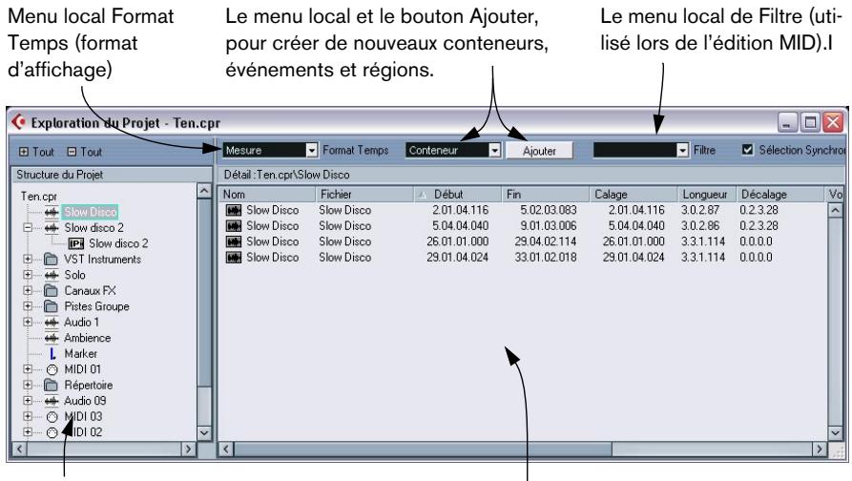
Task: Sort by the Longueur column header
Action: [706, 194]
